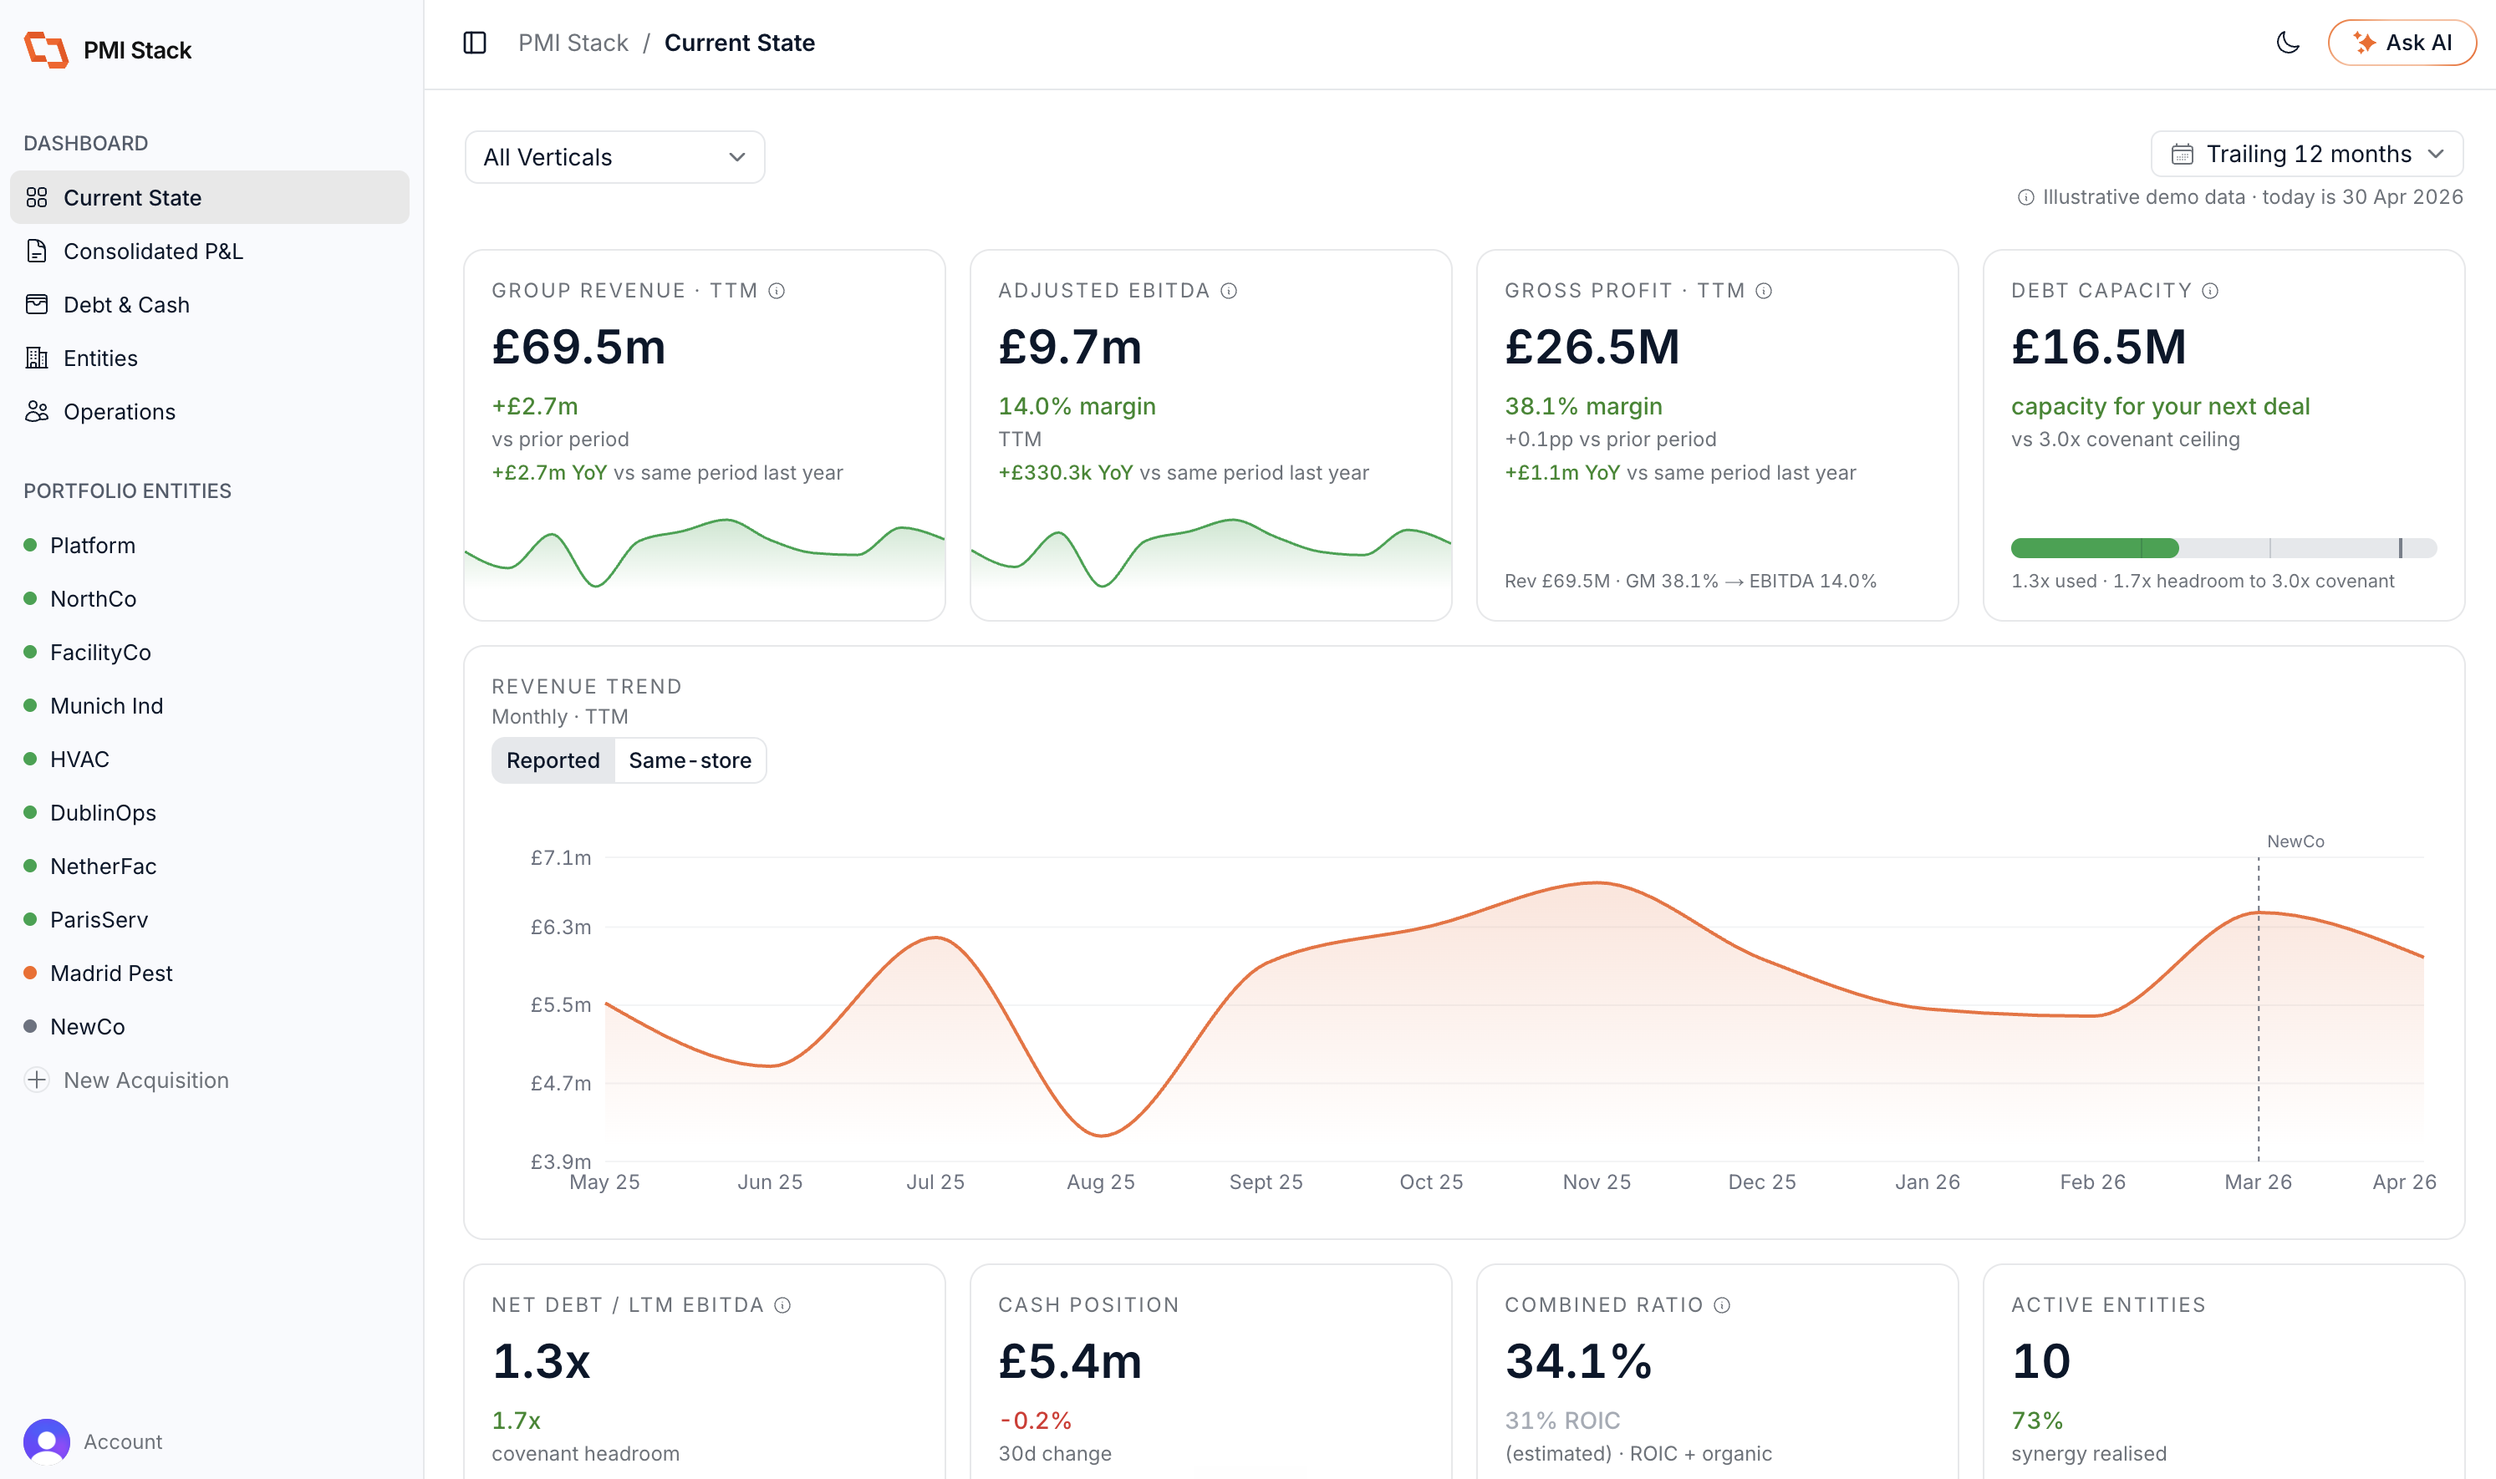
Task: Open the ParisServ entity
Action: (x=209, y=920)
